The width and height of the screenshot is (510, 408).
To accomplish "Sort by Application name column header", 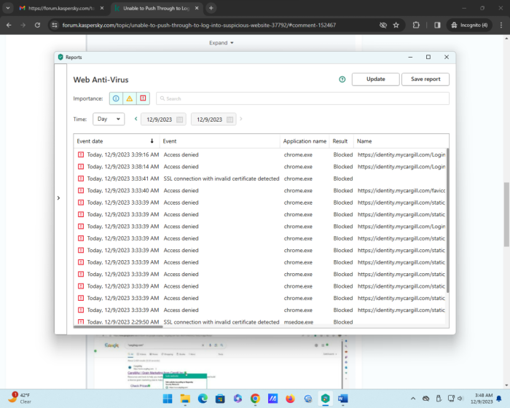I will click(305, 141).
